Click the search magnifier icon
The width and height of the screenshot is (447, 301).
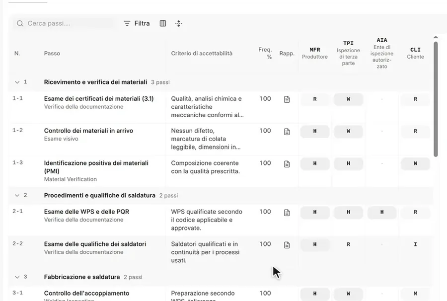20,23
